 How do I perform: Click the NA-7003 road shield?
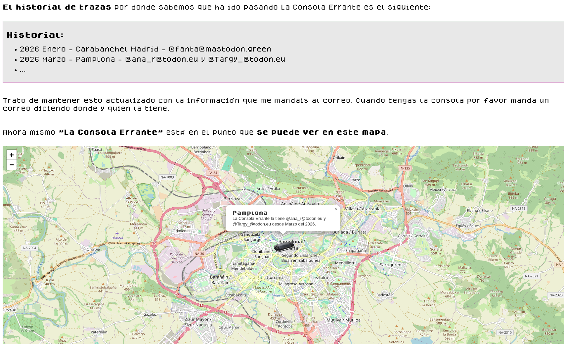point(167,177)
